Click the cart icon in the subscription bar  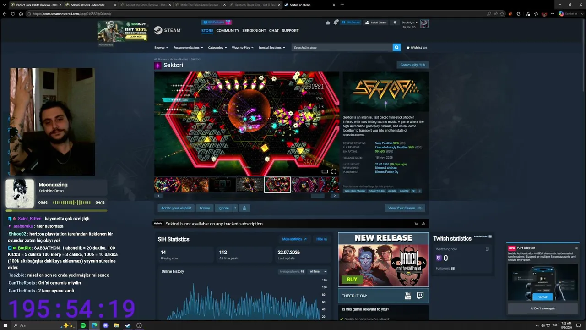click(x=416, y=224)
